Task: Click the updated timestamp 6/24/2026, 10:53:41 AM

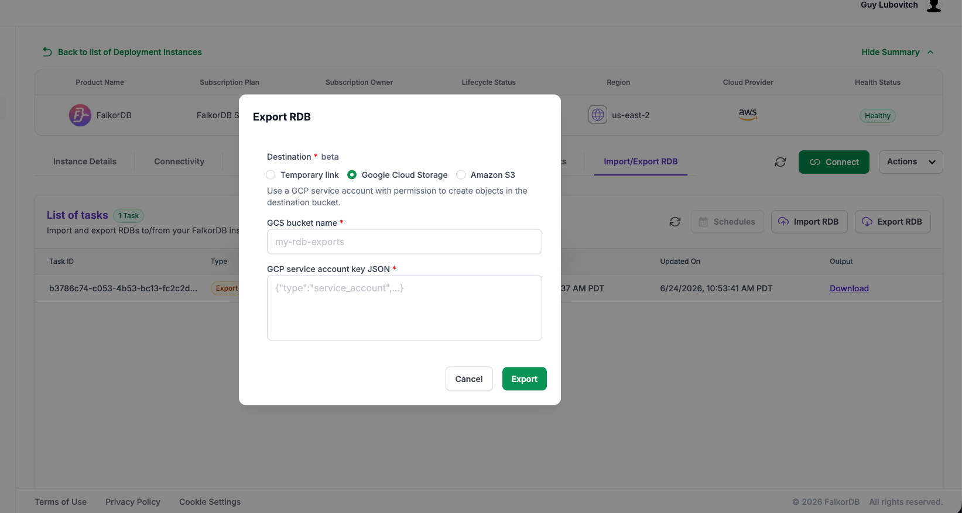Action: point(716,288)
